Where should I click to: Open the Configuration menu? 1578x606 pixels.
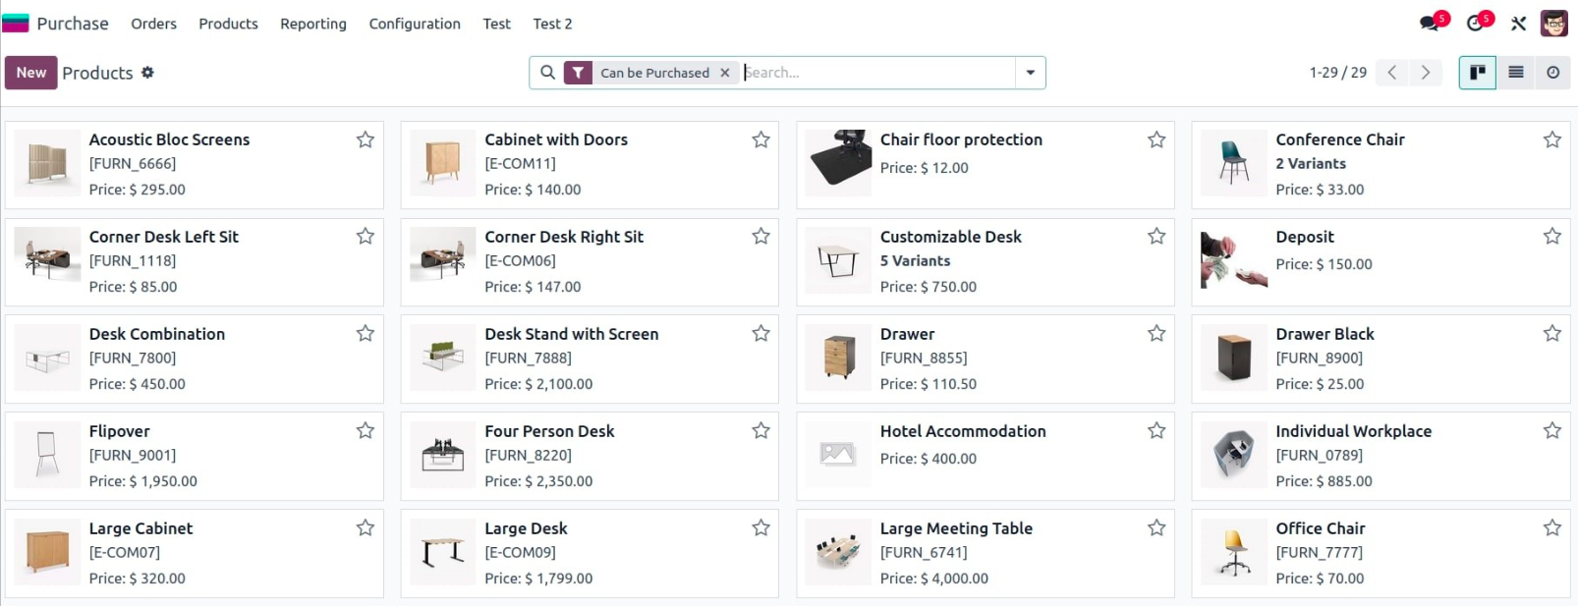pos(415,24)
